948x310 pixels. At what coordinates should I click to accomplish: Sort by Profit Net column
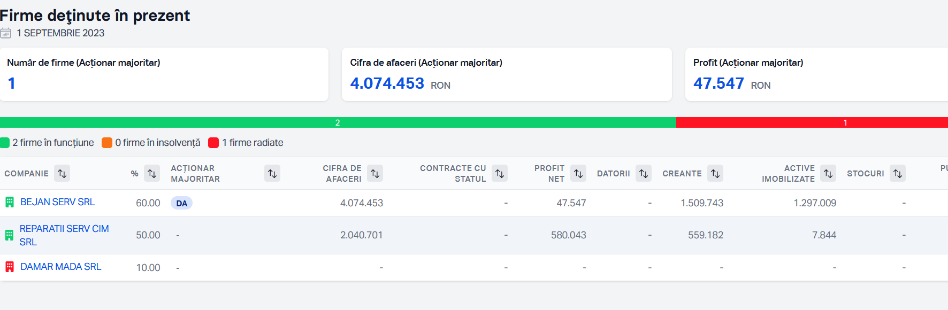pos(578,174)
